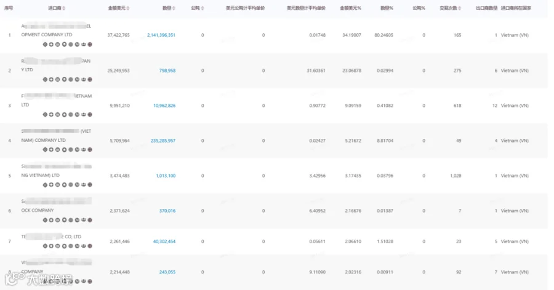Click the globe icon under row 8 COMPANY

[90, 281]
